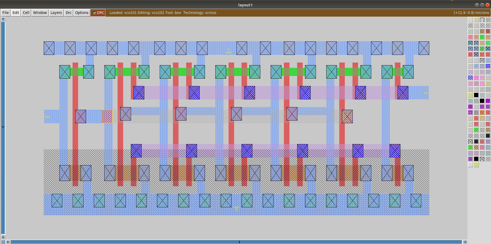Image resolution: width=491 pixels, height=244 pixels.
Task: Select the light lavender layer swatch
Action: pyautogui.click(x=470, y=72)
